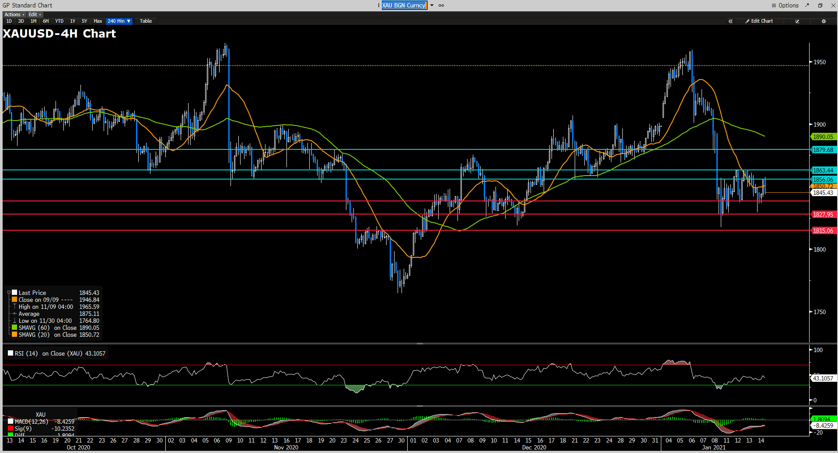
Task: Click the 'SMAVG (20) on Close' legend label
Action: tap(48, 335)
